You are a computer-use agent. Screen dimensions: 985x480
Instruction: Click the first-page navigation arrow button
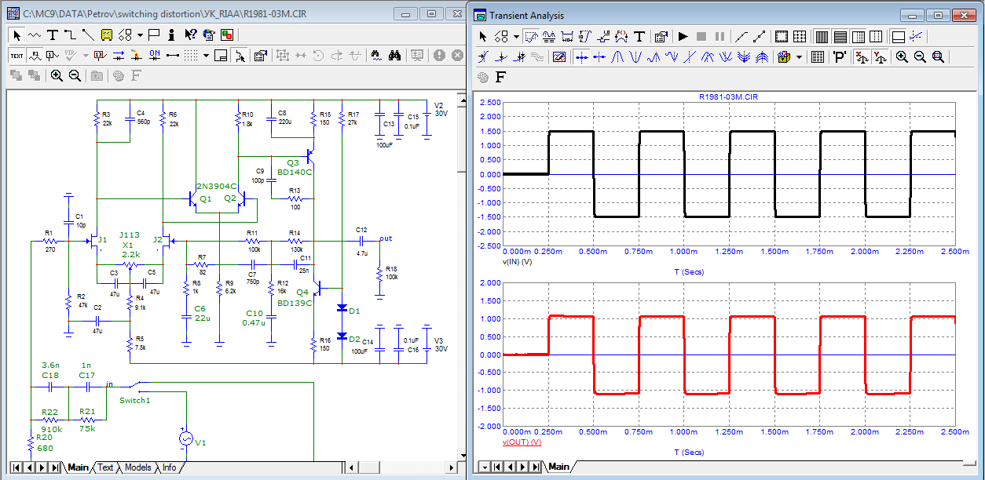click(16, 467)
